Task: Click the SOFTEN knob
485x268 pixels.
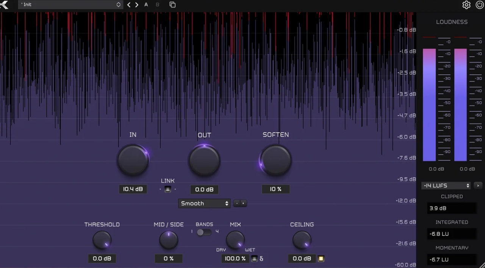Action: pos(275,160)
